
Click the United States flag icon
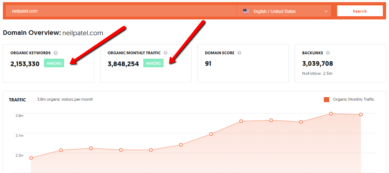(x=246, y=12)
